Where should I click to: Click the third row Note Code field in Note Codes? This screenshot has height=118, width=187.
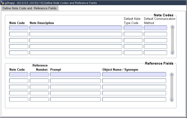(x=19, y=40)
